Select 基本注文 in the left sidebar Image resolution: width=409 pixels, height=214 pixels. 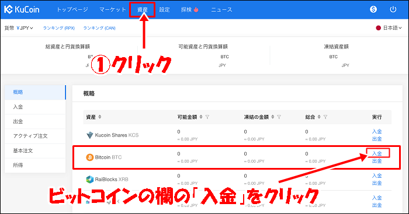coord(35,150)
